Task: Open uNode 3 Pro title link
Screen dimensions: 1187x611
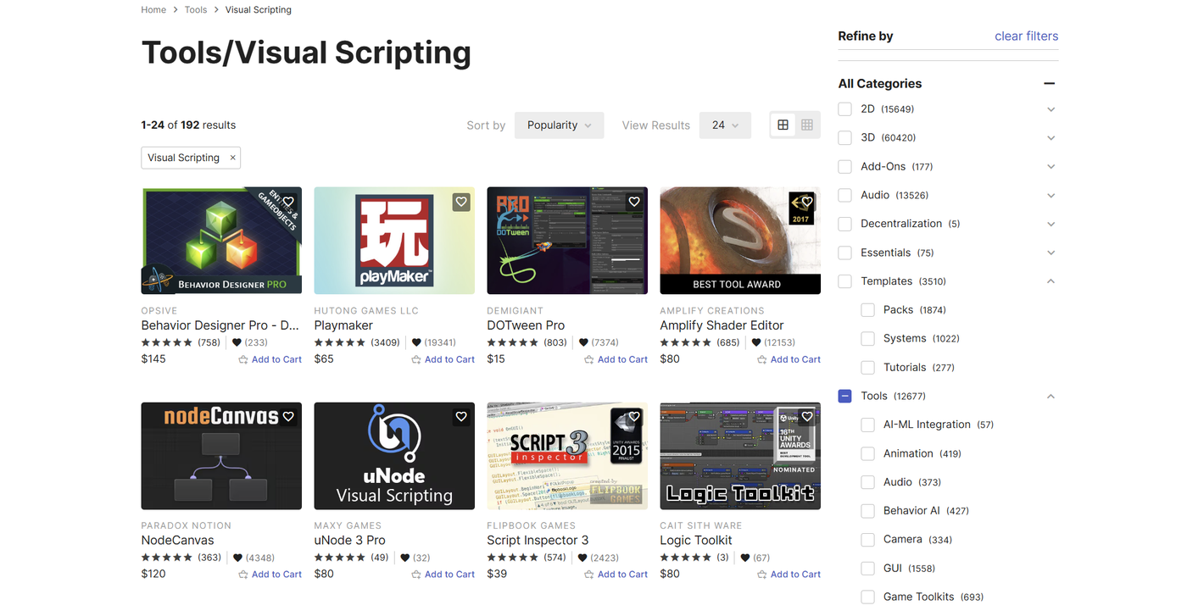Action: (349, 541)
